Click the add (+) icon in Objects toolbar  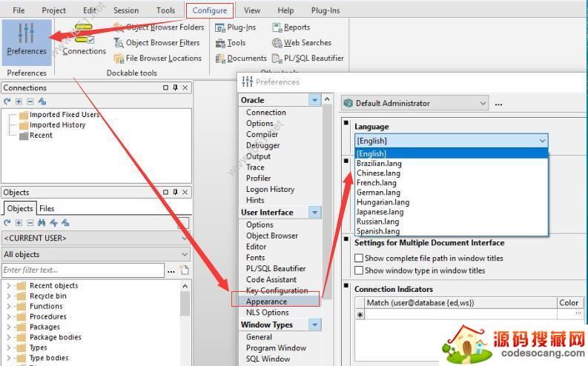pos(19,223)
